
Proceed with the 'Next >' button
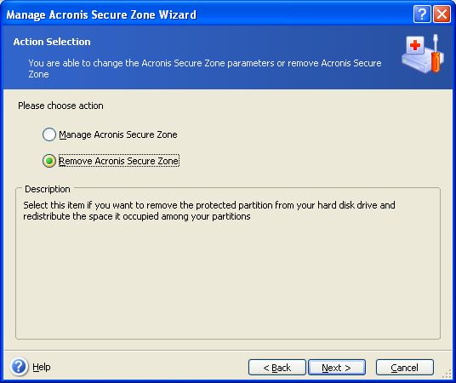point(337,368)
